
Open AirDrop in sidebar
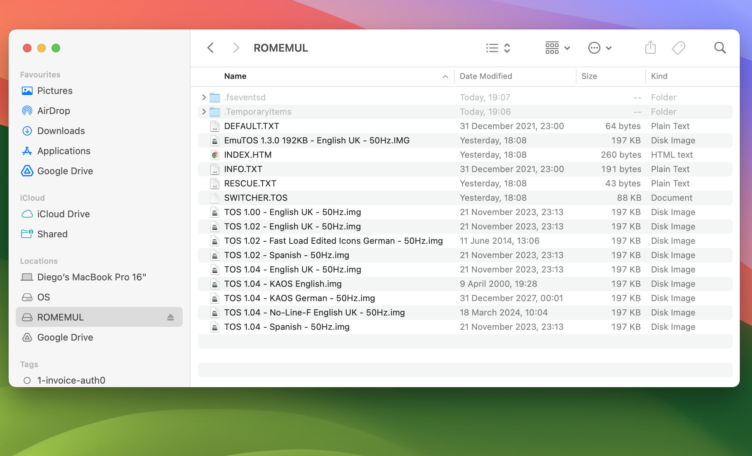(53, 111)
